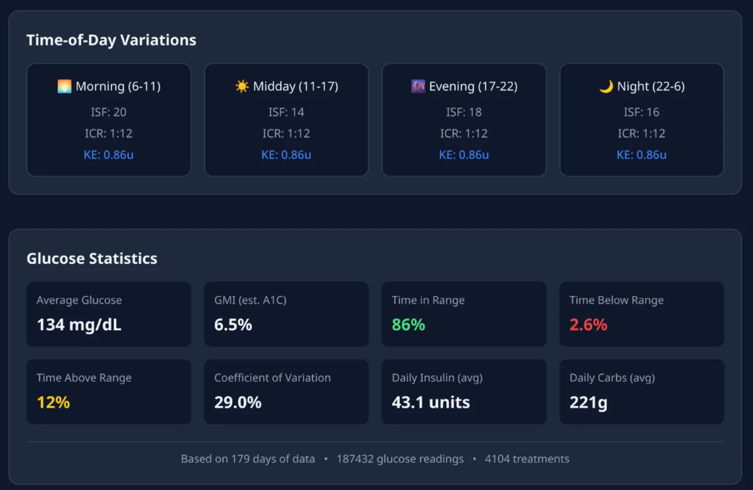This screenshot has width=753, height=490.
Task: Open the Night (22-6) card
Action: pyautogui.click(x=641, y=120)
